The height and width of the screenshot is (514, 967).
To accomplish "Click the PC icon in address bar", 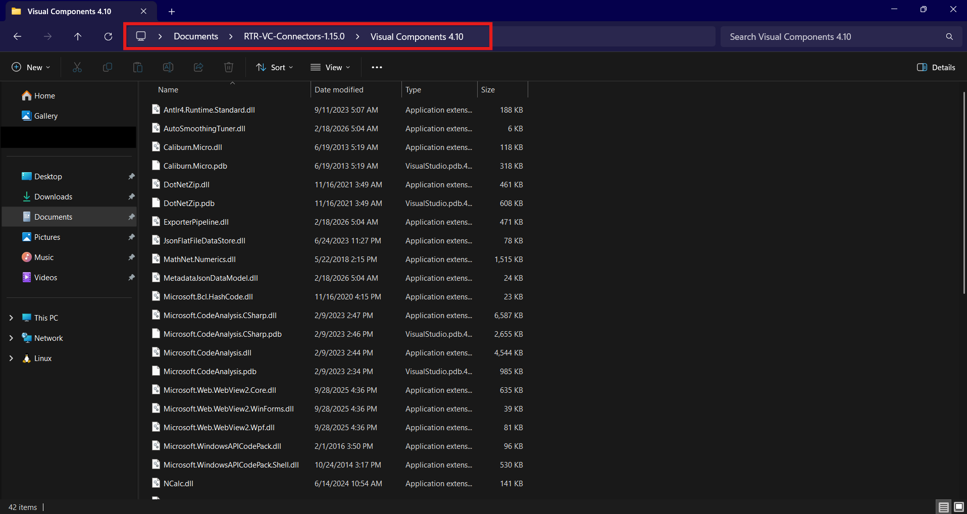I will 141,36.
